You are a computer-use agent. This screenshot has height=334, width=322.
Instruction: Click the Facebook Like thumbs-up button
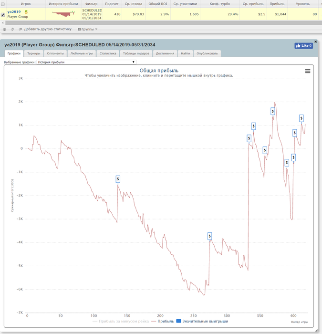click(304, 46)
